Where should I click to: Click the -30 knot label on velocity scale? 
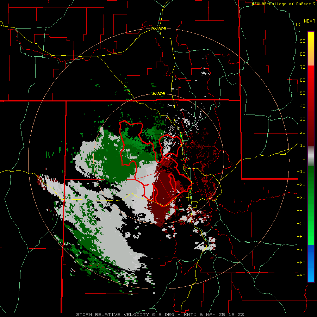click(301, 198)
